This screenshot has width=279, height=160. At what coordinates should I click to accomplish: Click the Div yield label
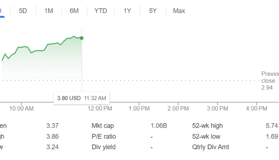click(x=103, y=147)
